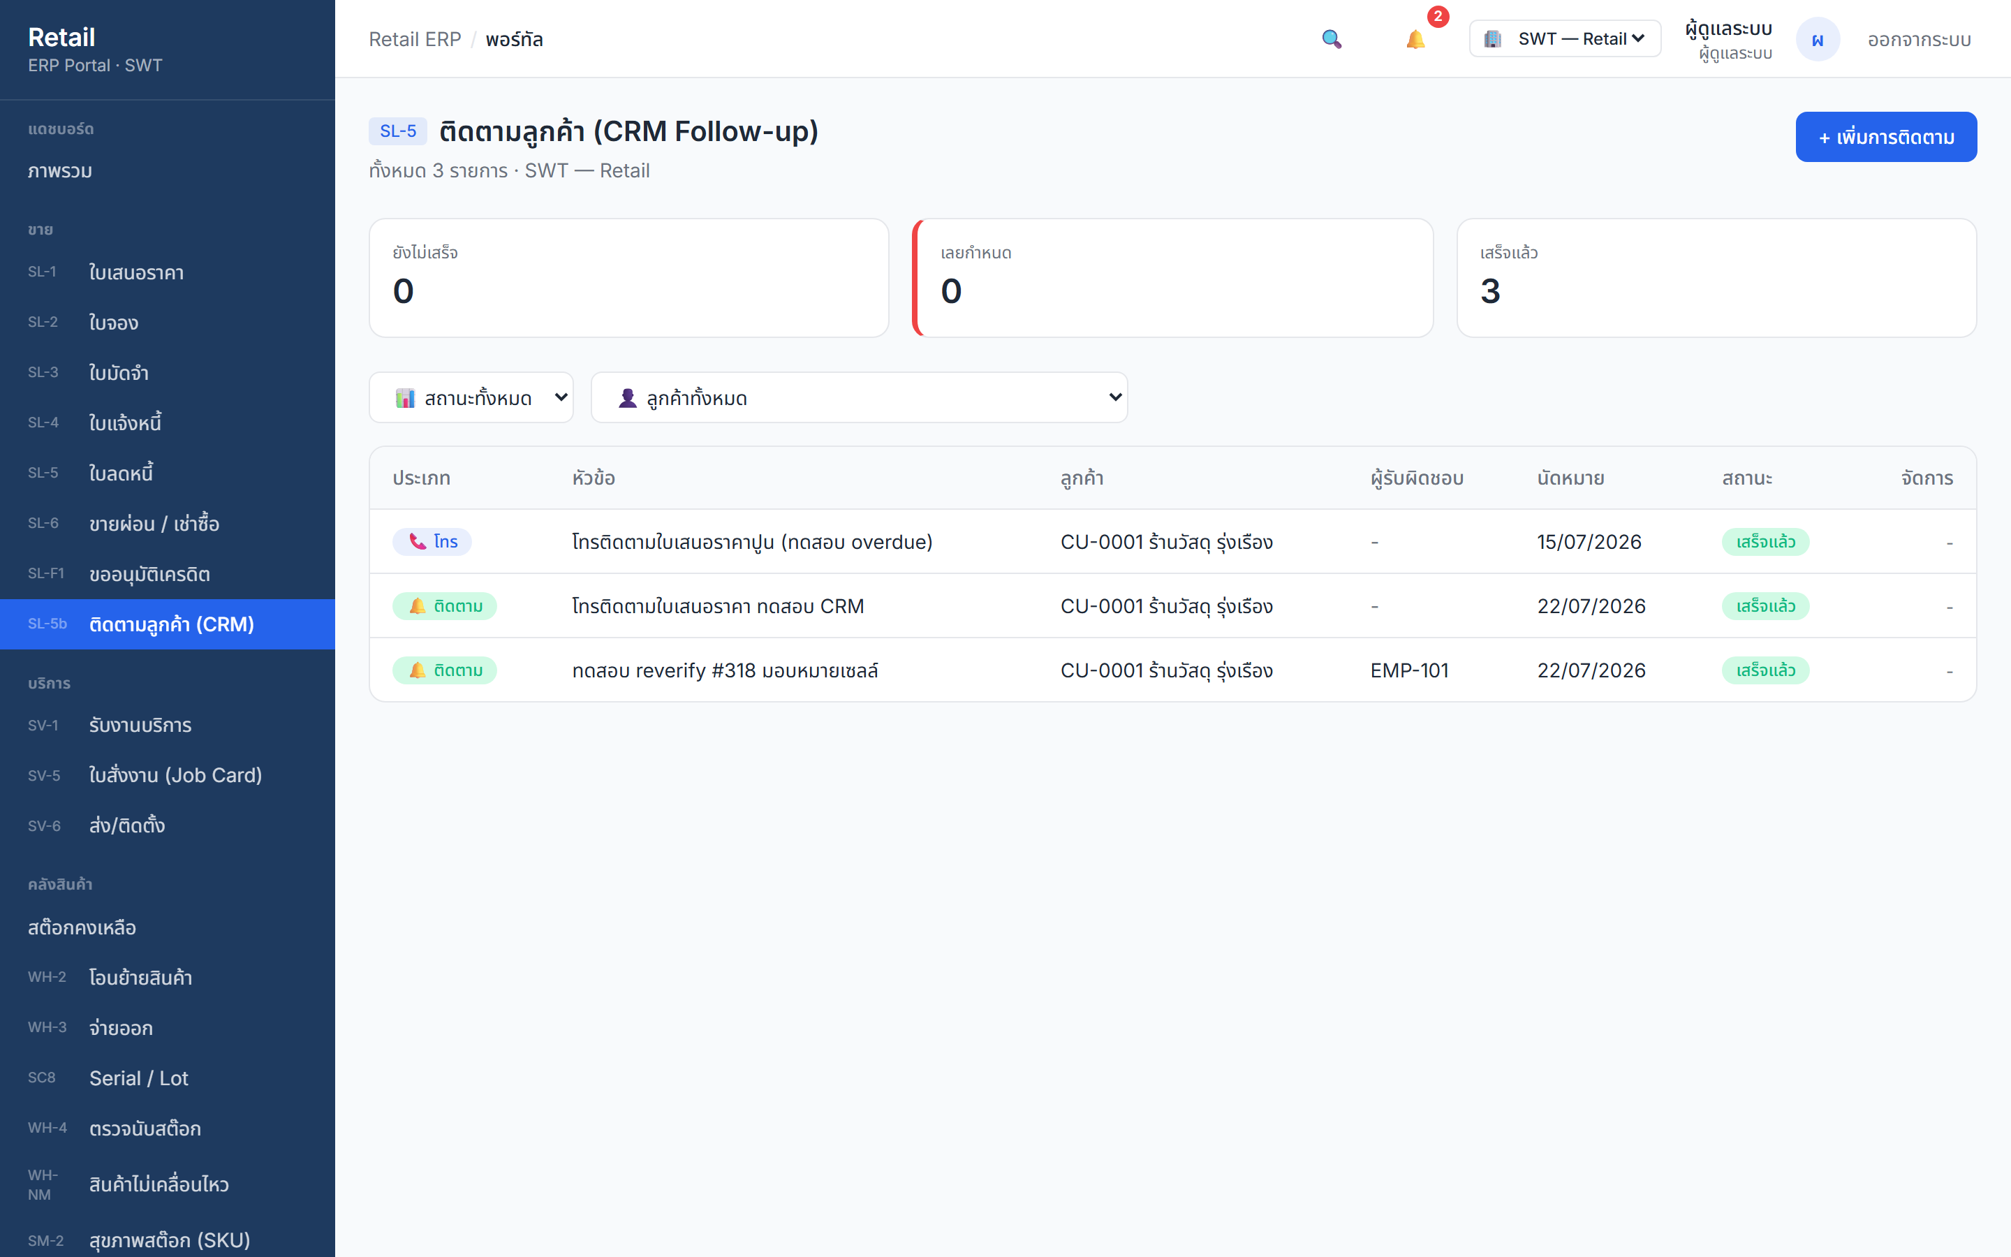
Task: Click EMP-101 assignee cell
Action: tap(1409, 670)
